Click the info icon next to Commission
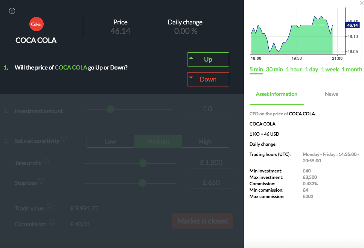 point(52,222)
